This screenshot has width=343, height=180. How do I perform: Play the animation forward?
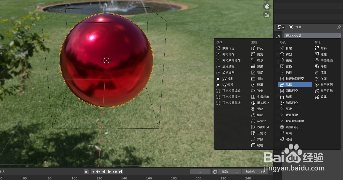[x=109, y=171]
